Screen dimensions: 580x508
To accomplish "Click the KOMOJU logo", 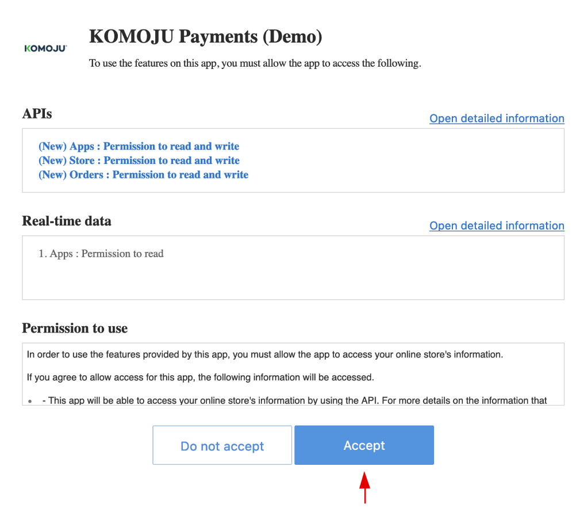I will [45, 48].
